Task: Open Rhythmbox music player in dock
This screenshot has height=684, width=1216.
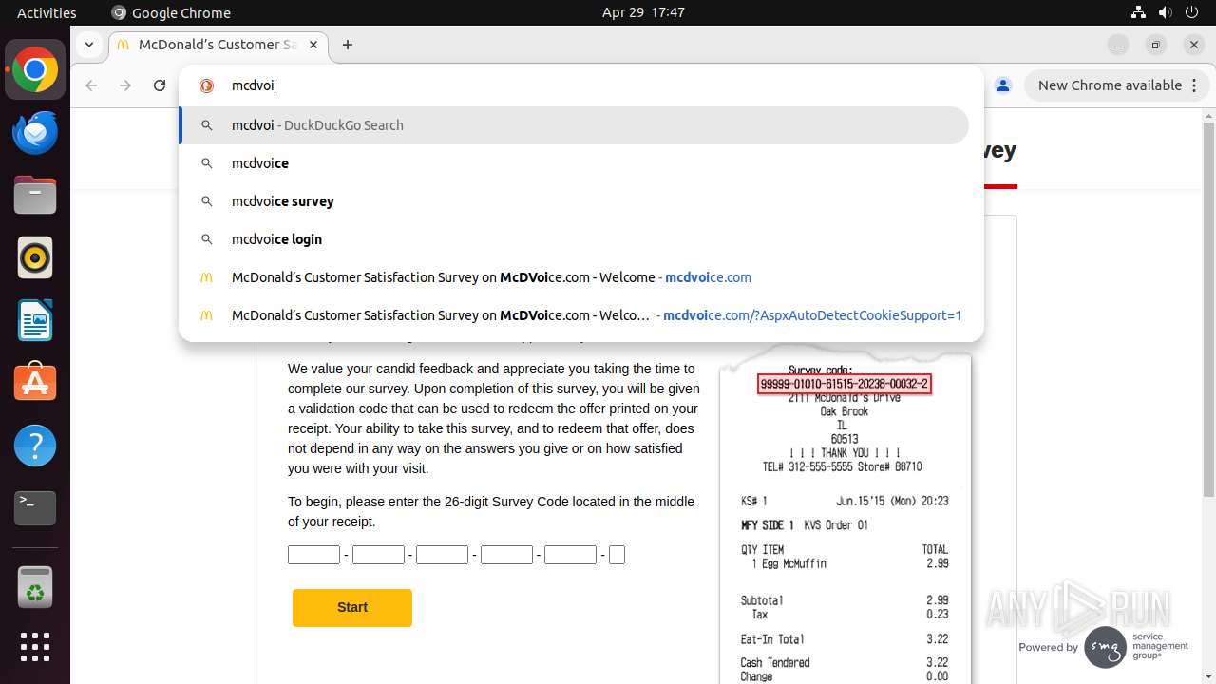Action: (35, 258)
